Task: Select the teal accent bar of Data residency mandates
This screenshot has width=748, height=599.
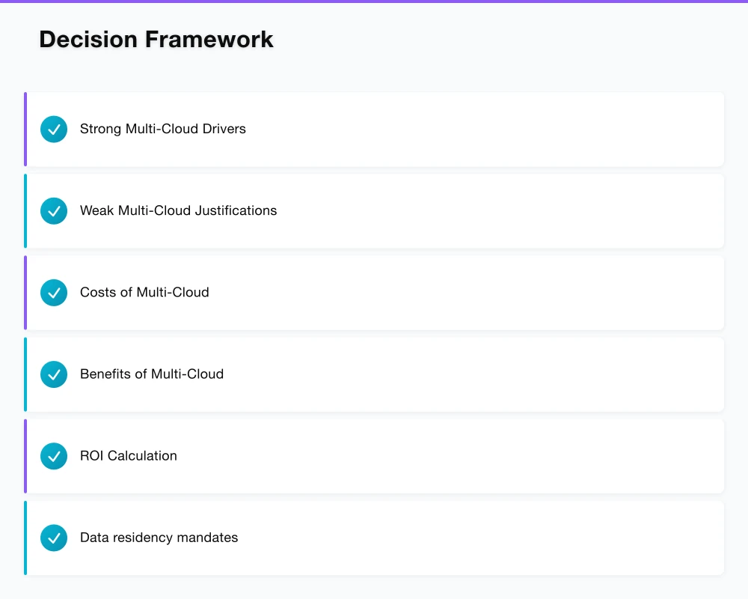Action: tap(25, 538)
